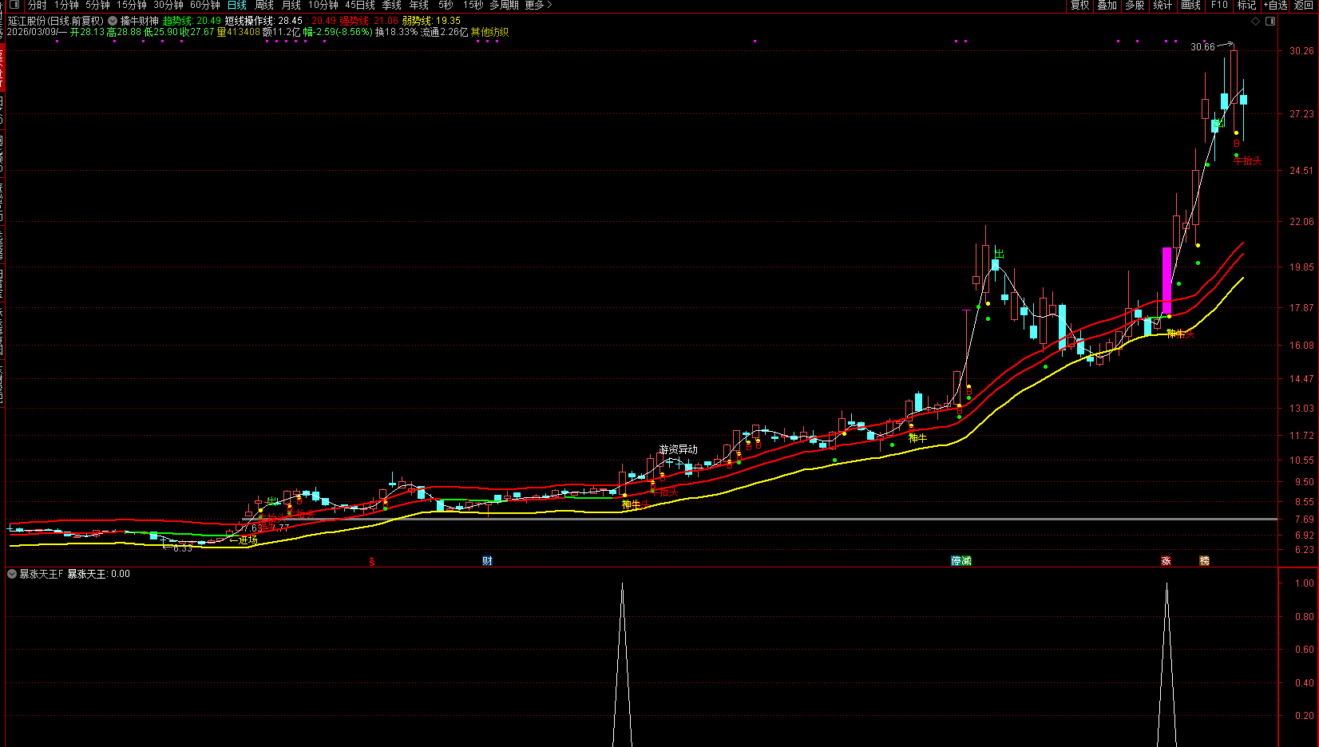Screen dimensions: 1319x747
Task: Open the 暴涨天王F indicator dropdown arrow
Action: tap(12, 574)
